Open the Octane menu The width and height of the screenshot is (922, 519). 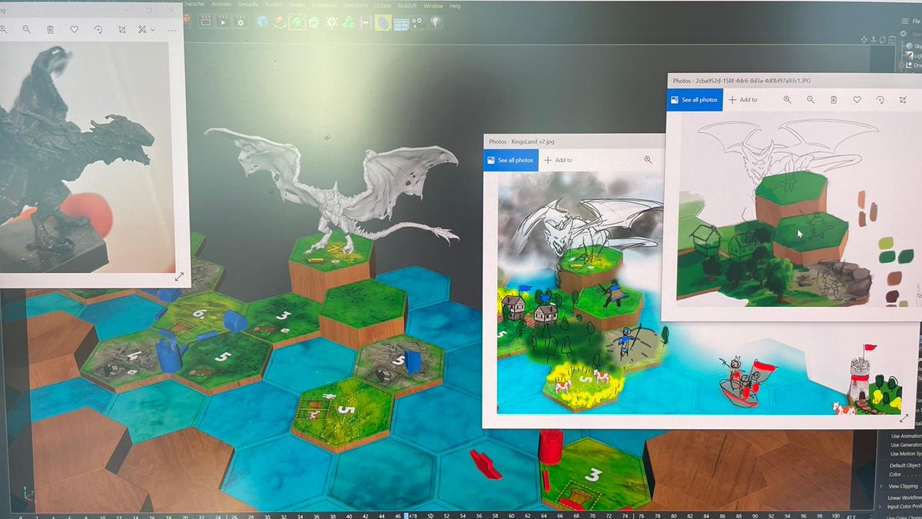click(x=383, y=5)
